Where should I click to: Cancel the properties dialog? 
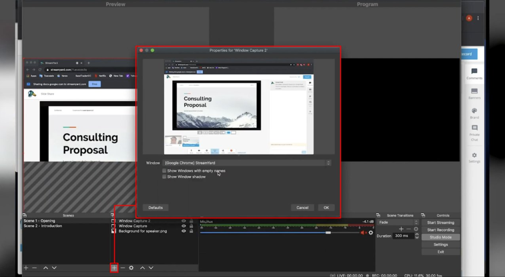point(302,208)
